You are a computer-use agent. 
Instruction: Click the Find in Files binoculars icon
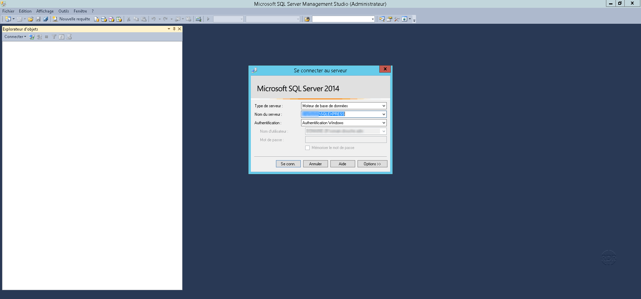(307, 19)
